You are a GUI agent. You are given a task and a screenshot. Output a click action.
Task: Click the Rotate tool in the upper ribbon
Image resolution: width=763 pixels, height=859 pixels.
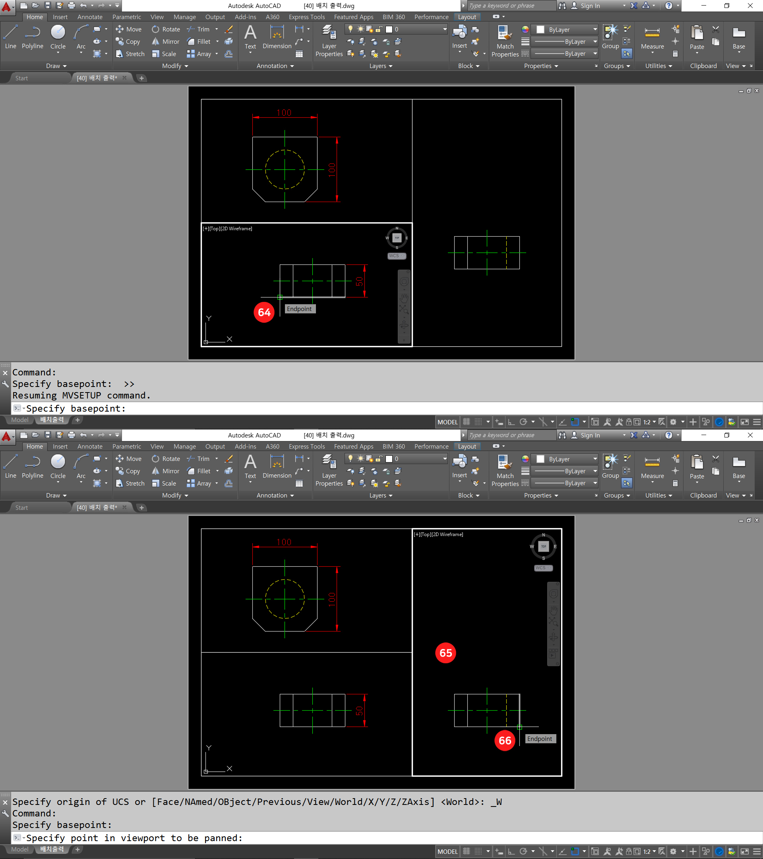tap(166, 29)
